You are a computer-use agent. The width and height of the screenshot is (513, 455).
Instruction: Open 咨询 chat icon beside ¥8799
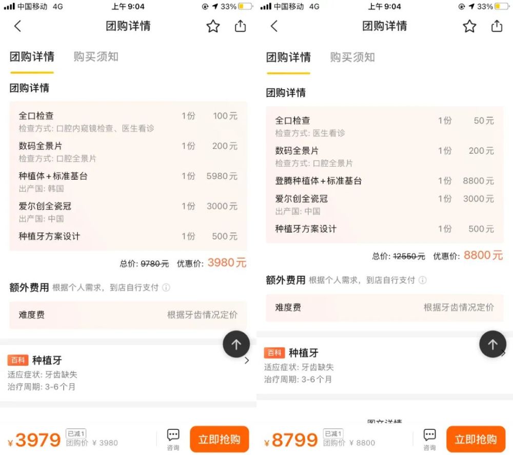click(429, 440)
